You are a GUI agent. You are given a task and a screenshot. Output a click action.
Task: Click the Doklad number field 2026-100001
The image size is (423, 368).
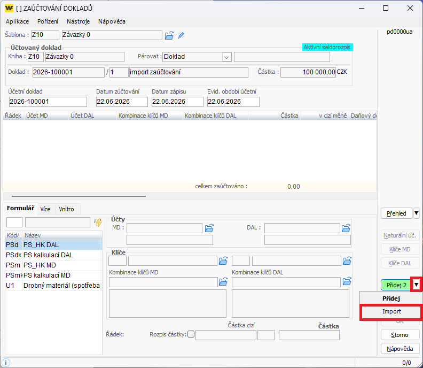tap(68, 72)
